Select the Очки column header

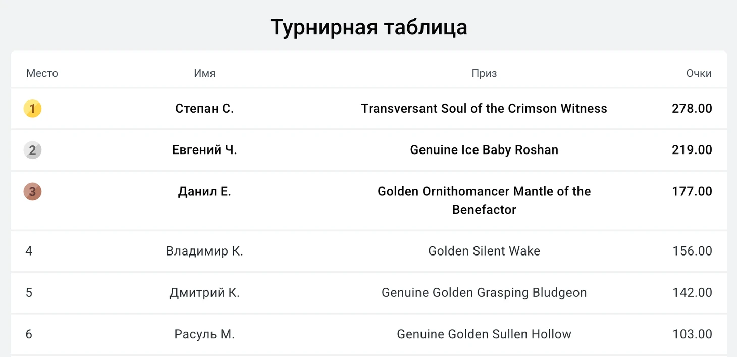click(x=699, y=73)
